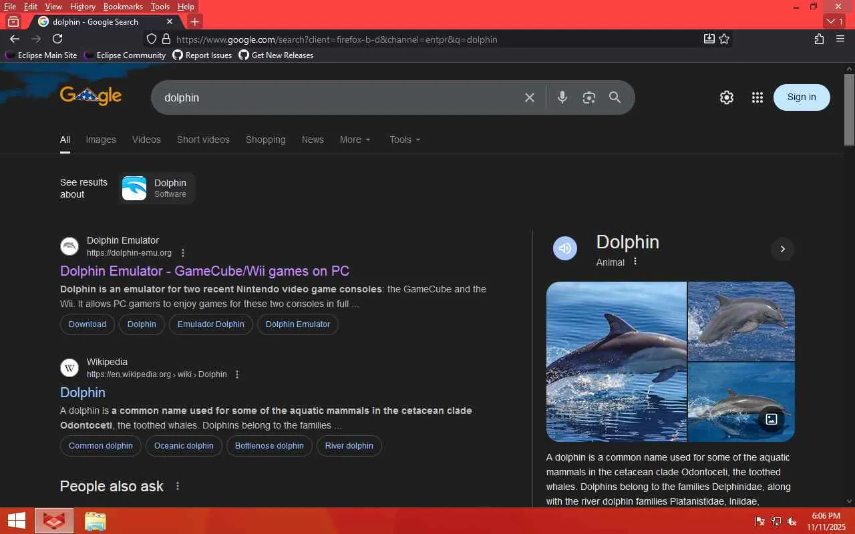The width and height of the screenshot is (855, 534).
Task: Open the Tools menu in menu bar
Action: pyautogui.click(x=160, y=7)
